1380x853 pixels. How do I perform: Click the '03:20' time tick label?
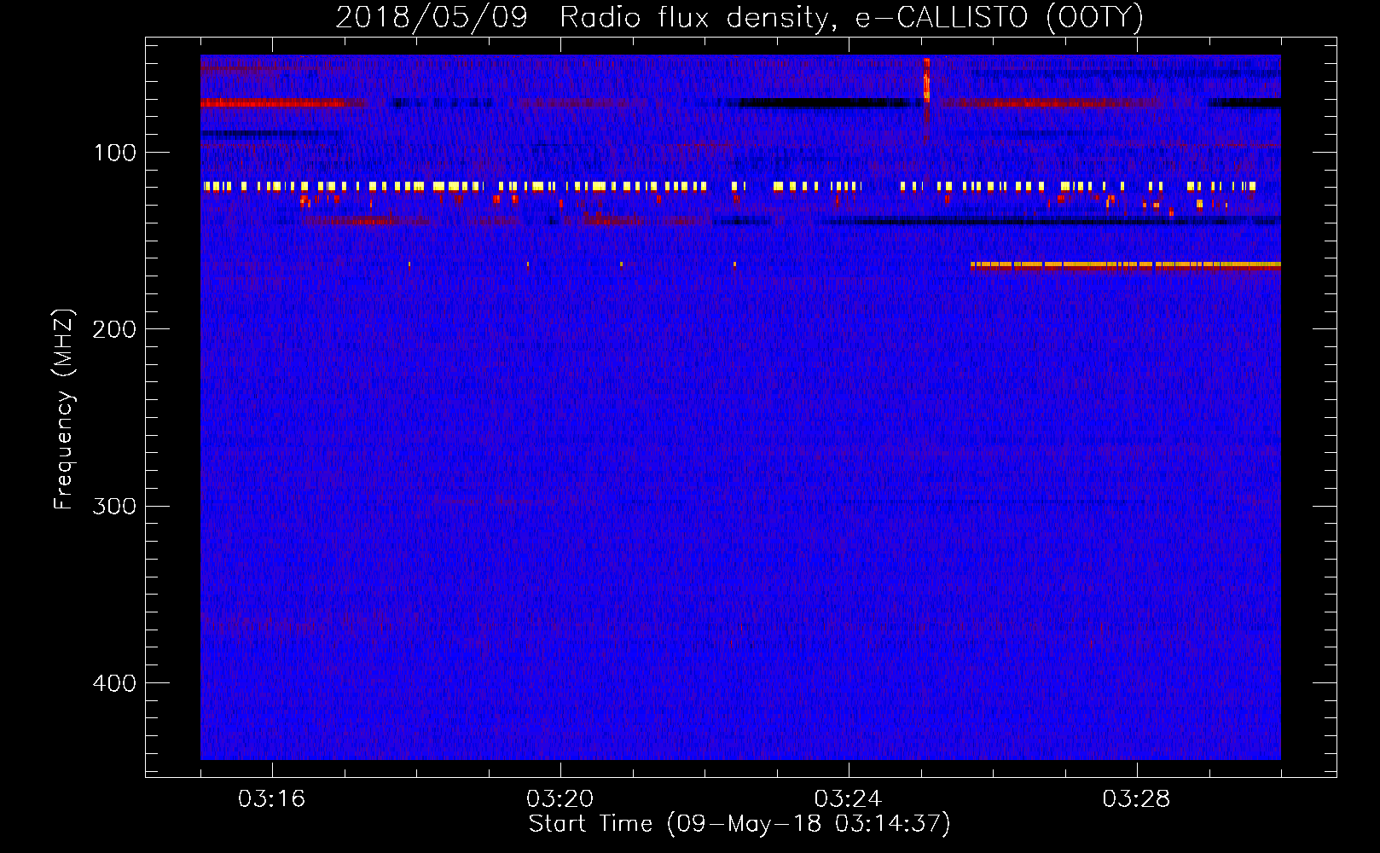click(x=560, y=799)
